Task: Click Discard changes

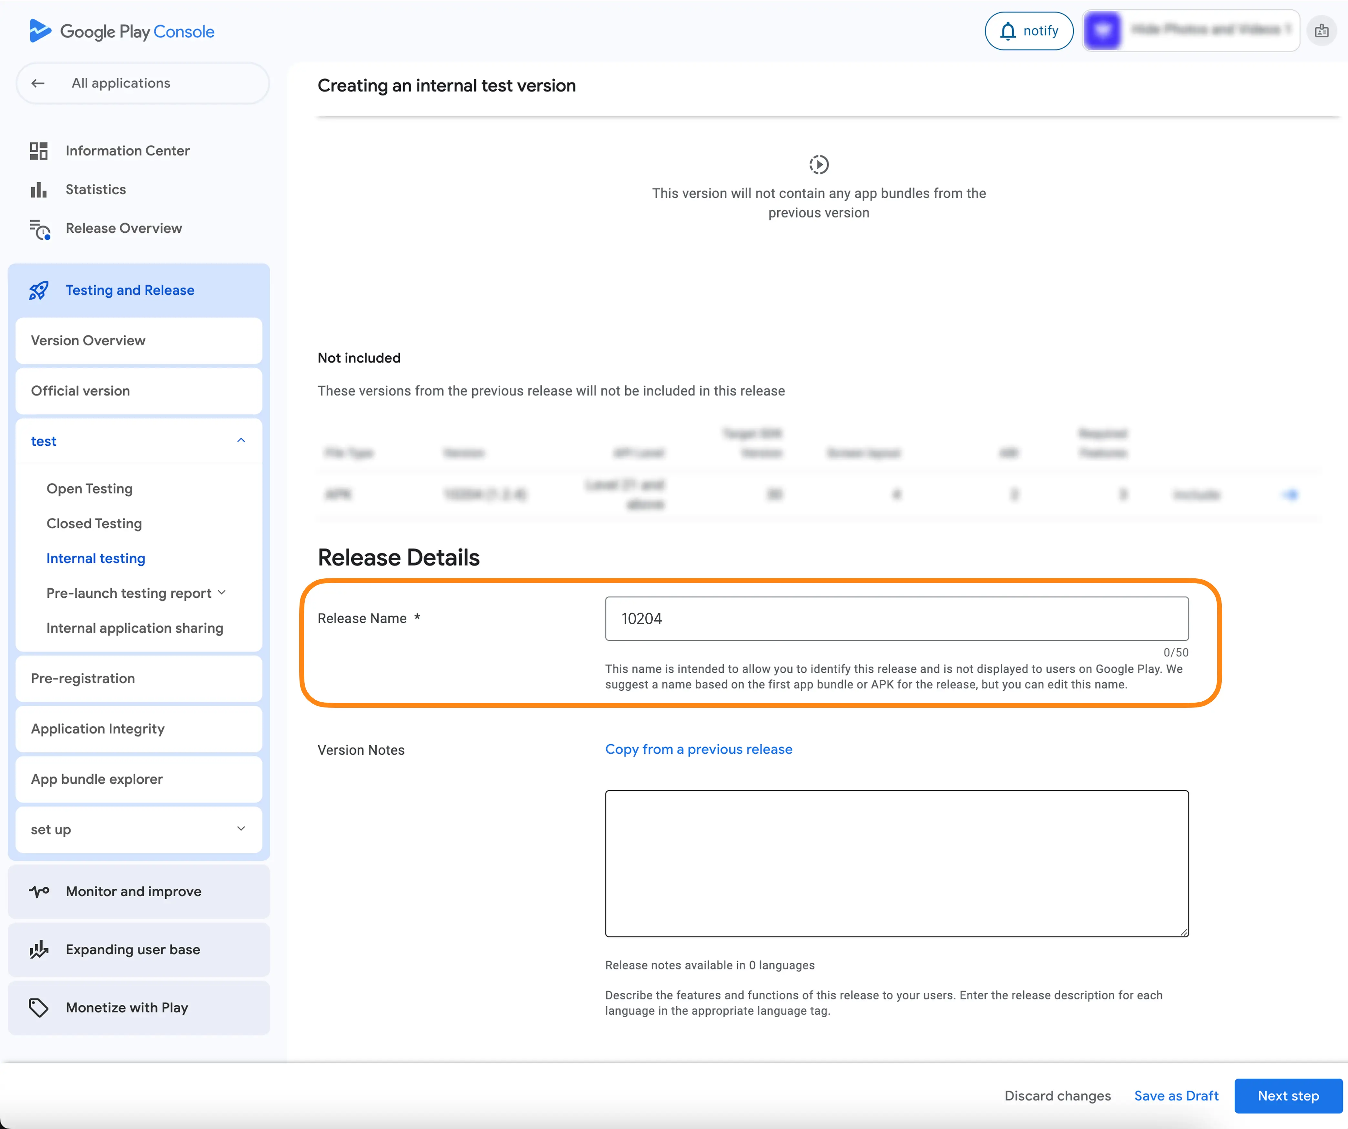Action: click(x=1057, y=1096)
